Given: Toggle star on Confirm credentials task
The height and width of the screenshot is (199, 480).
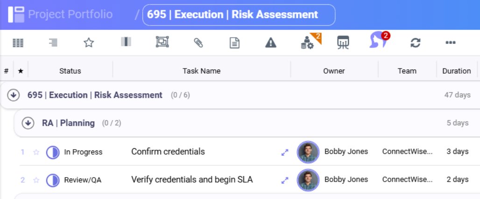Looking at the screenshot, I should click(36, 152).
